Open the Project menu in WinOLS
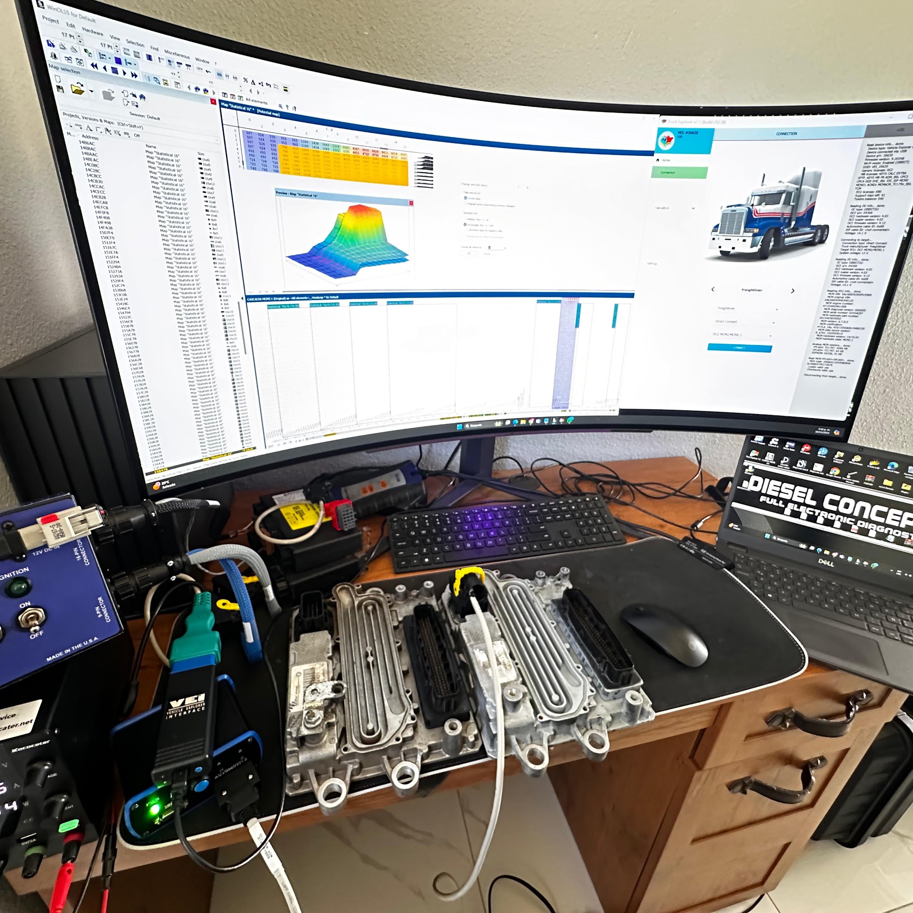The image size is (913, 913). coord(50,20)
